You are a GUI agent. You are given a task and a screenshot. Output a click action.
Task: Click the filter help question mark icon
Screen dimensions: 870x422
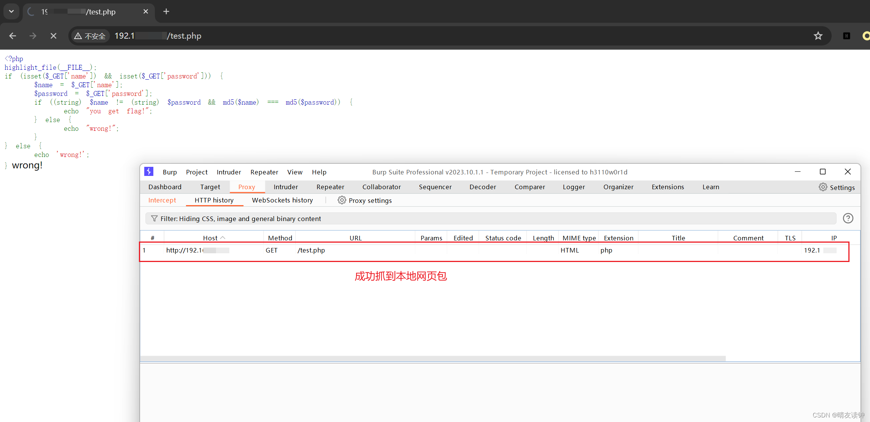(848, 218)
